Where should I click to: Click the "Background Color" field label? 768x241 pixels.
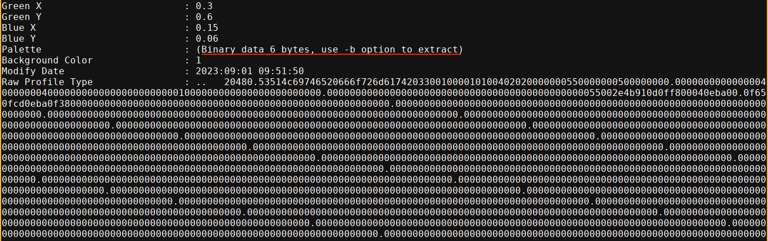(47, 61)
